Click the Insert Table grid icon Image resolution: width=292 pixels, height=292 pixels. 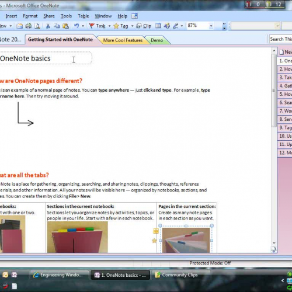coord(158,26)
